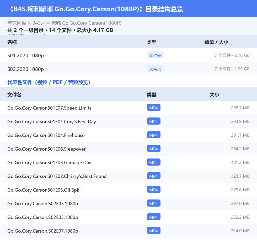The height and width of the screenshot is (246, 257).
Task: Click the 文件名 column header
Action: tap(14, 95)
